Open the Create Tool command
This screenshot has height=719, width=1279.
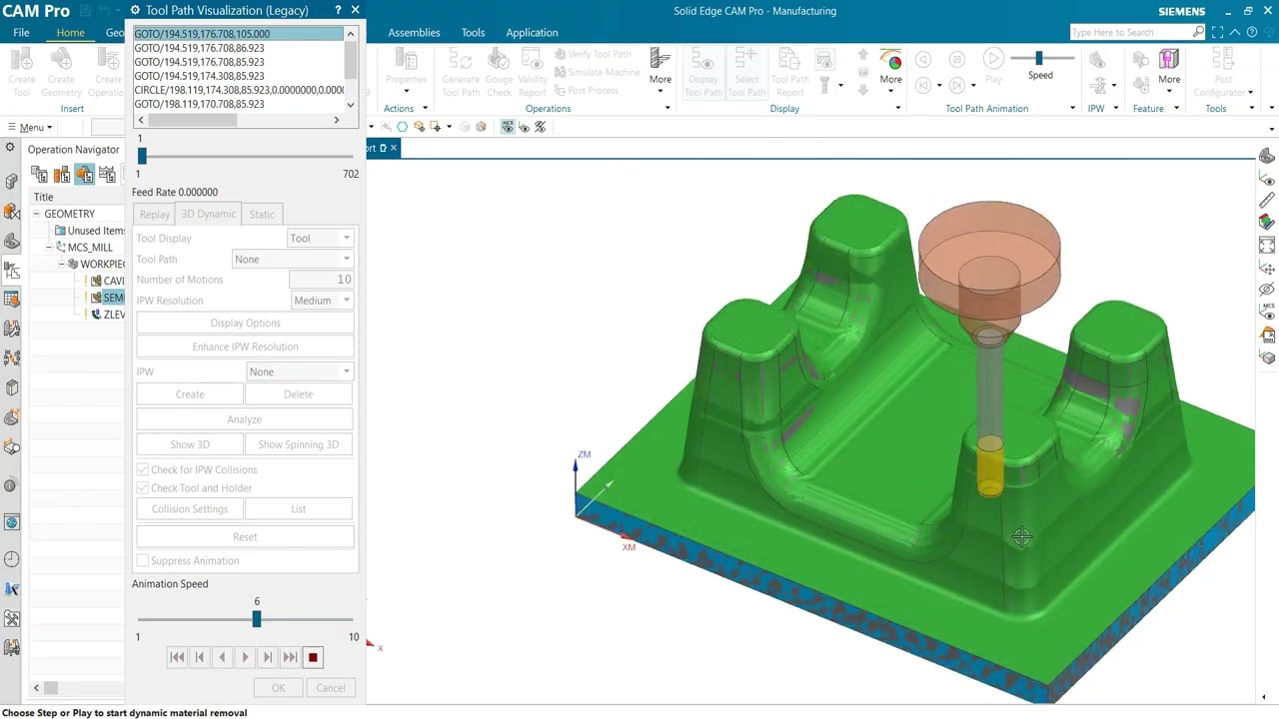tap(22, 72)
